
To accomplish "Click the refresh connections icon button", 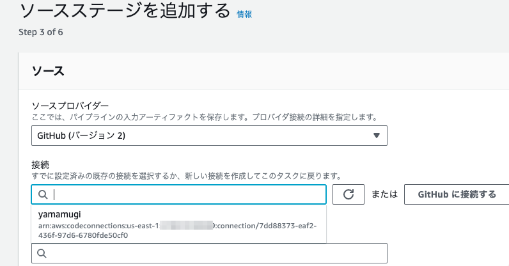I will pos(348,194).
